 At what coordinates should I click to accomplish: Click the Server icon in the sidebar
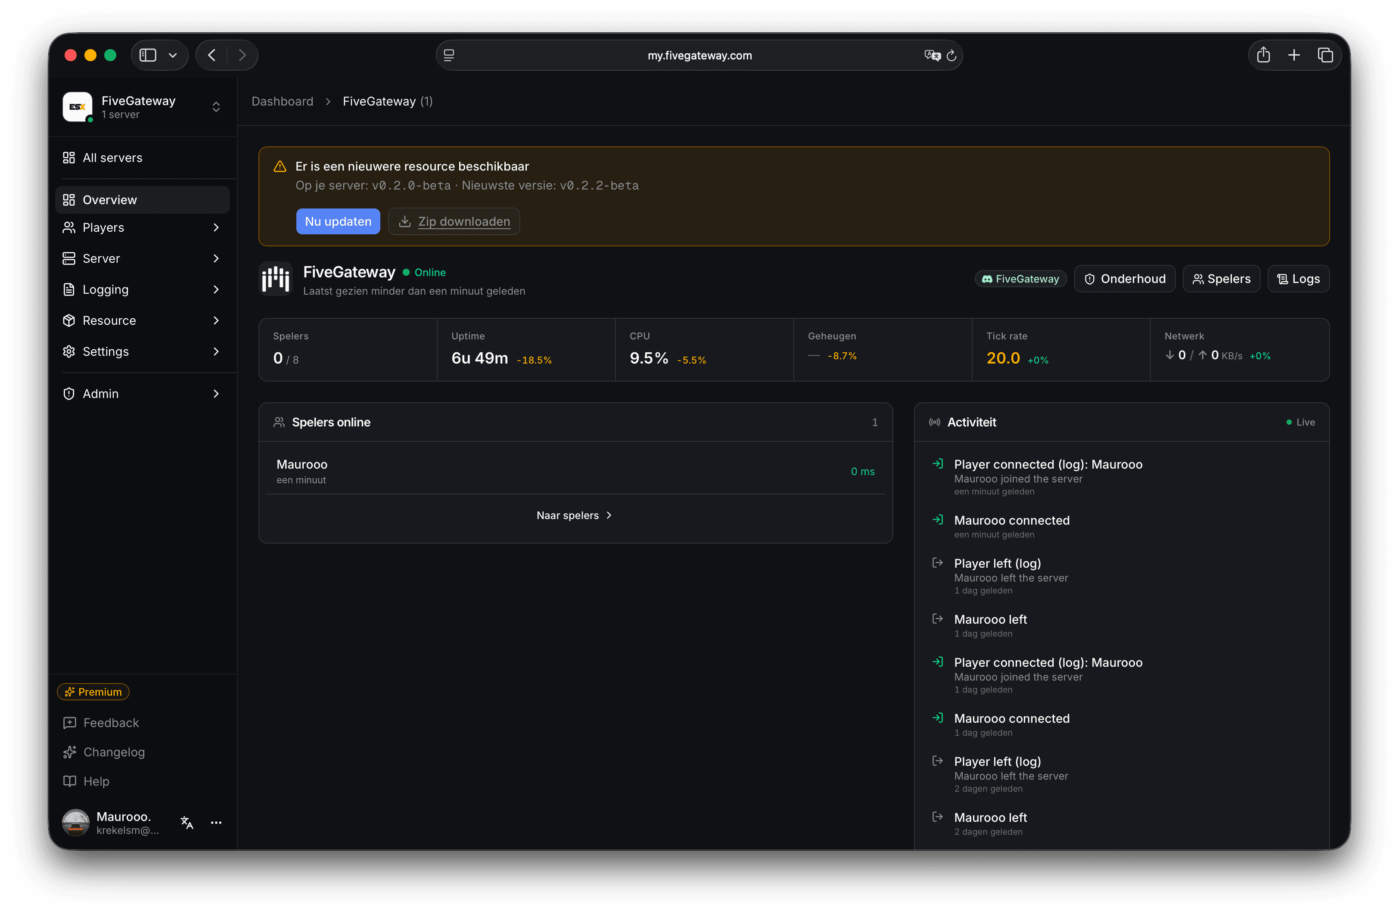tap(69, 258)
